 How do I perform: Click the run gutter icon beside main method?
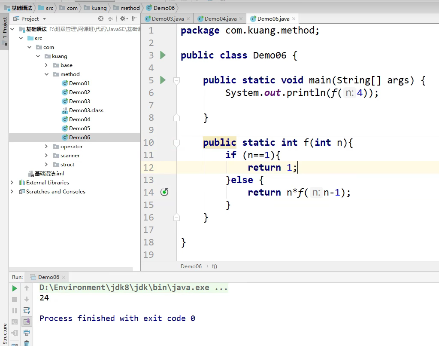[x=163, y=80]
